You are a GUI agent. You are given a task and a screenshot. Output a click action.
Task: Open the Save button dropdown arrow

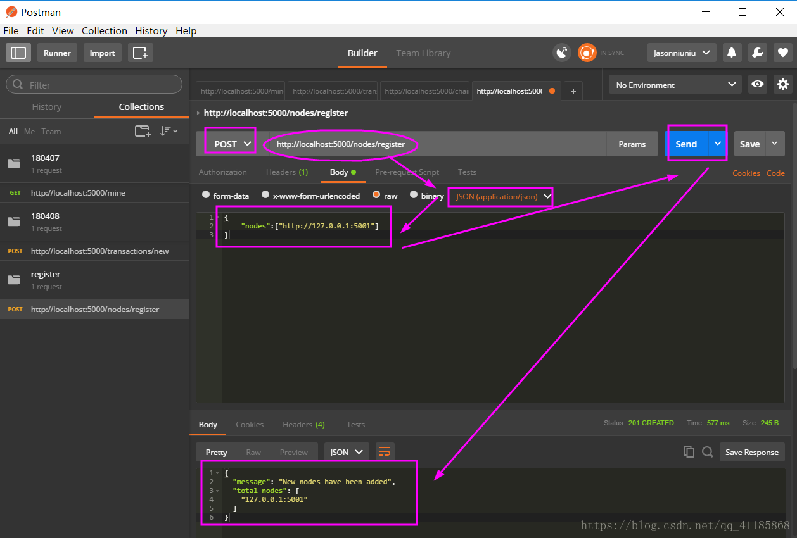775,144
